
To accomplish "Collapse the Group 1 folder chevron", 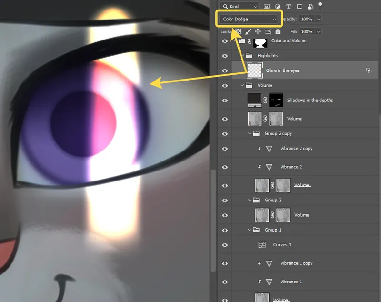I will (249, 230).
